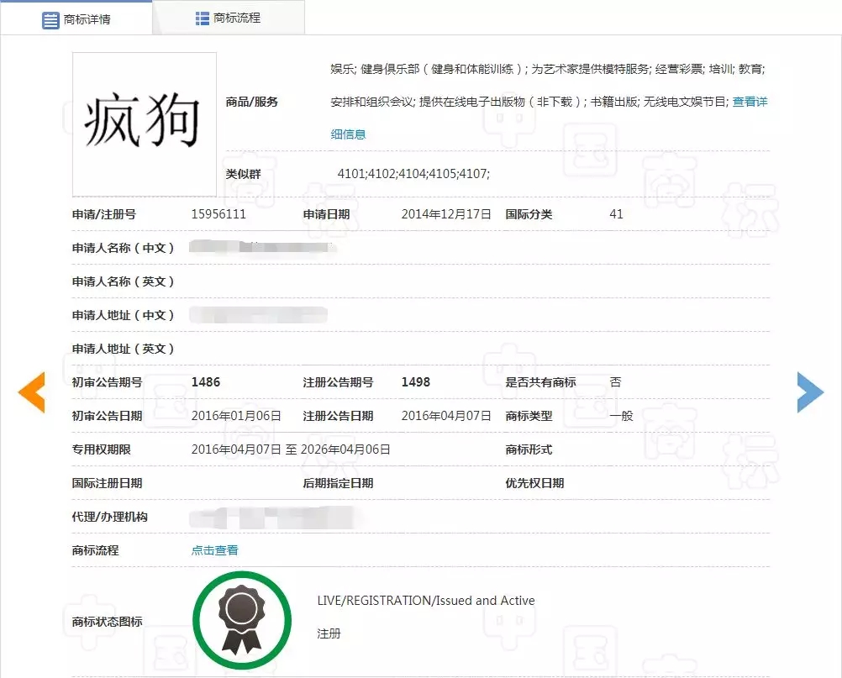Open trademark flow via 点击查看 link
The width and height of the screenshot is (842, 678).
click(x=214, y=550)
